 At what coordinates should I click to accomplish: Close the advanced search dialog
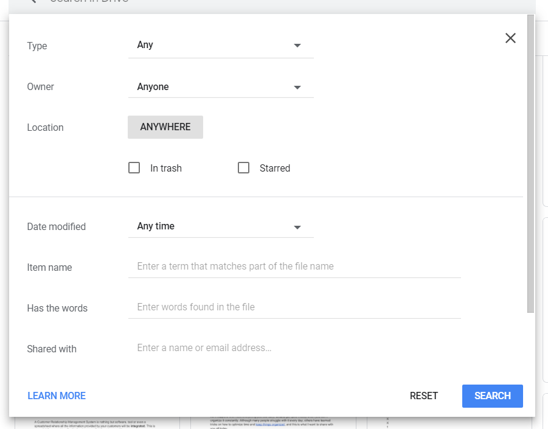510,38
